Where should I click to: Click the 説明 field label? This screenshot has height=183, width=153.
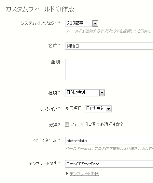coord(56,62)
